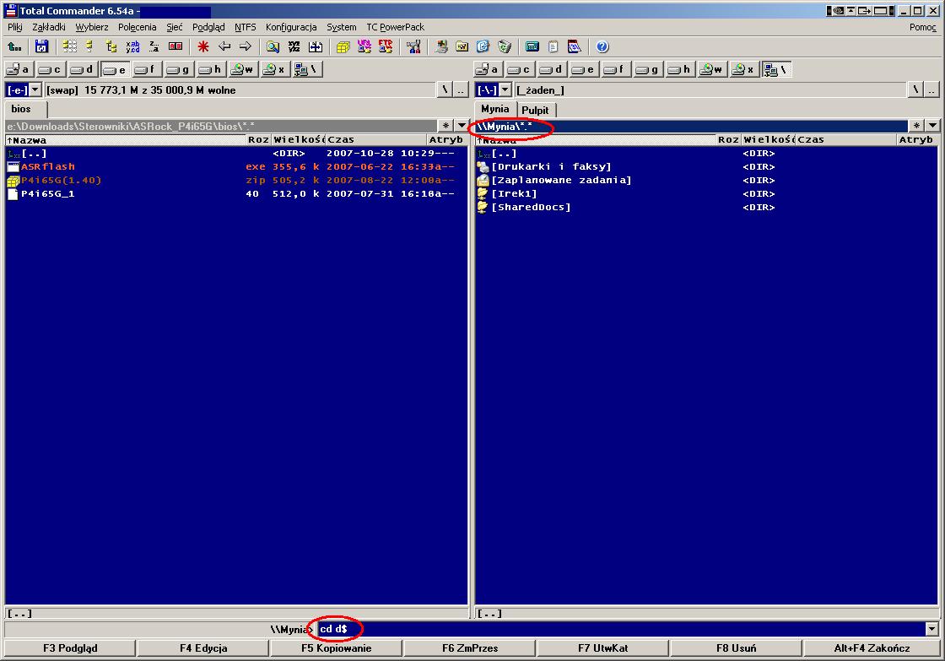Switch to brief view grid icon
This screenshot has width=945, height=661.
[70, 46]
